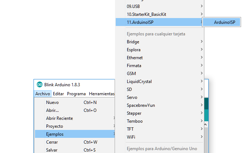This screenshot has height=153, width=244.
Task: Expand the Bridge library examples
Action: (133, 42)
